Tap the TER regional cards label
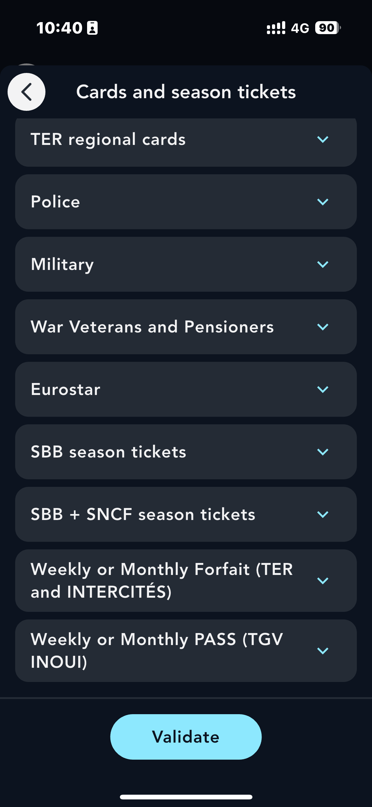372x807 pixels. pyautogui.click(x=108, y=139)
